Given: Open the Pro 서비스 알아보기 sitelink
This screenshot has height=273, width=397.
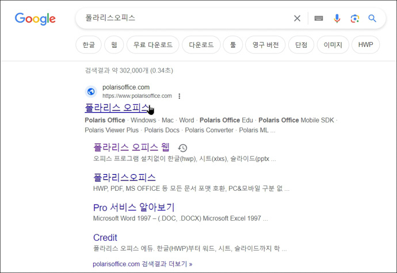Looking at the screenshot, I should [x=134, y=207].
